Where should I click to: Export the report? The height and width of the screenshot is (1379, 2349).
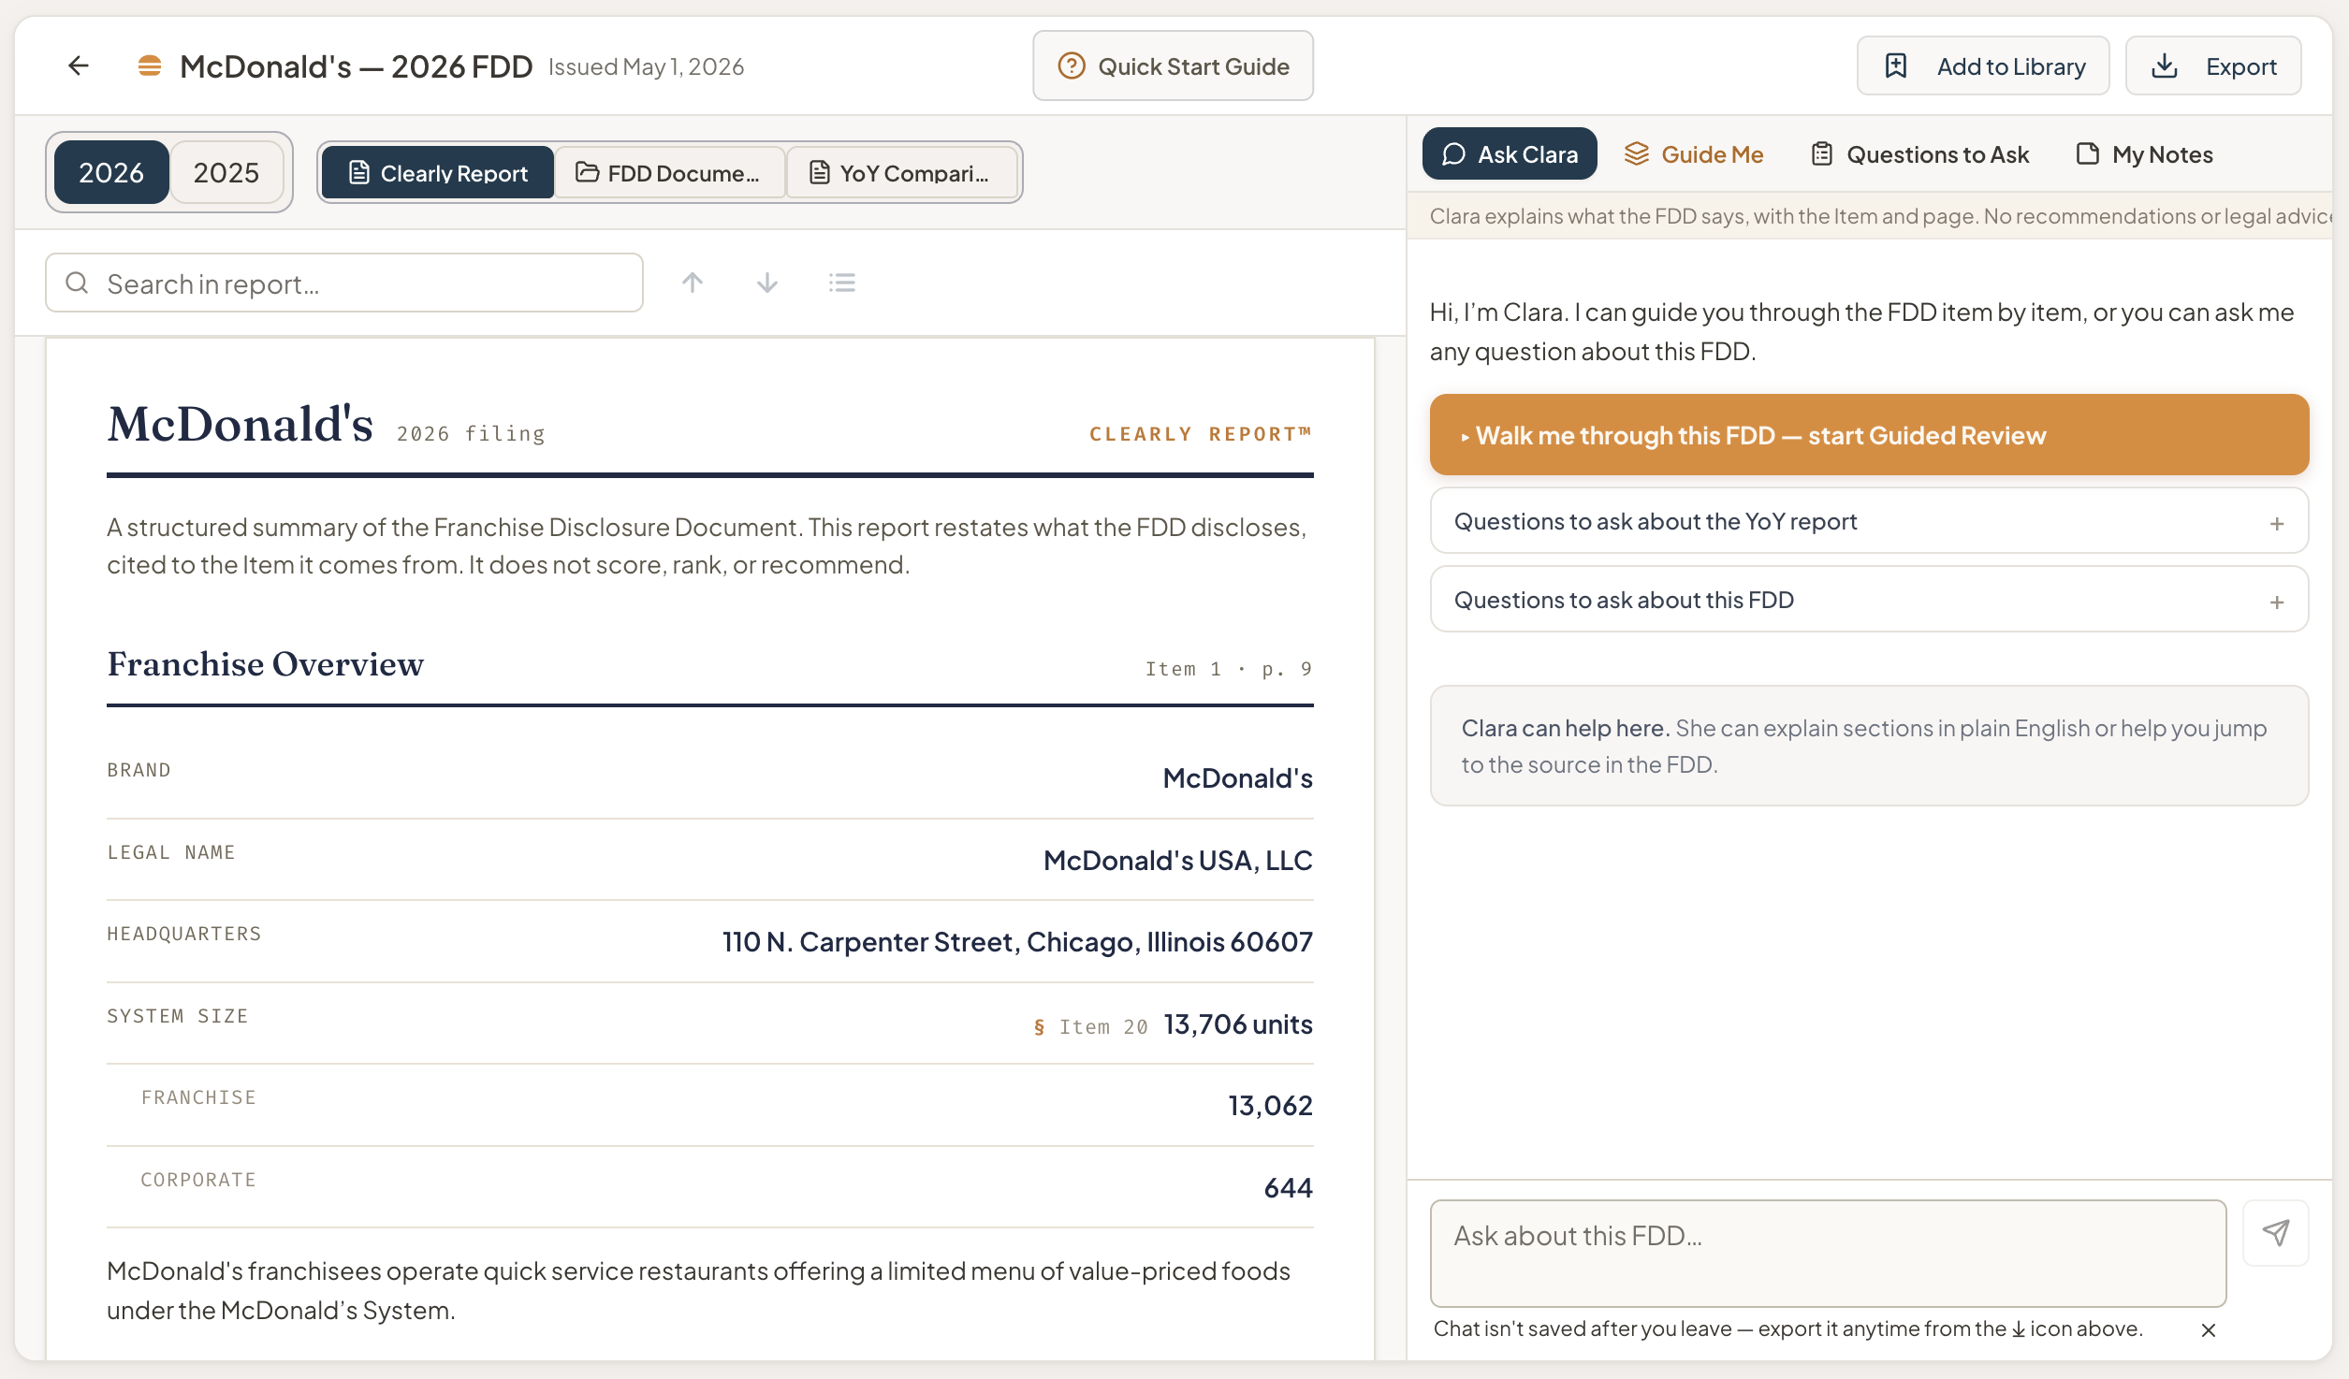[2213, 65]
